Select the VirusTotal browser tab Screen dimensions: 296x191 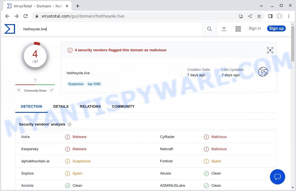(x=37, y=6)
